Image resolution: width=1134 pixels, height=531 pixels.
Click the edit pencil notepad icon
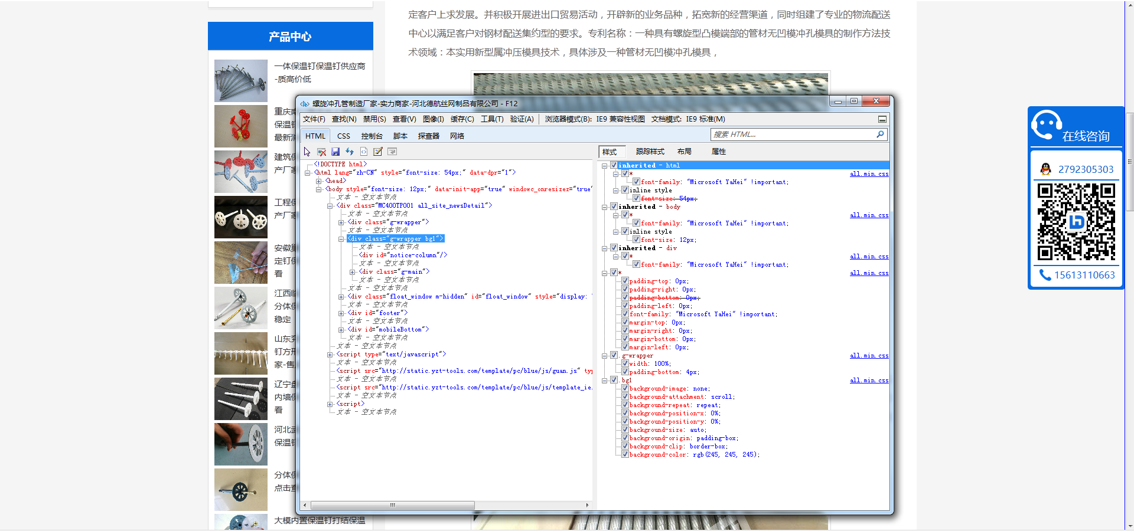378,152
